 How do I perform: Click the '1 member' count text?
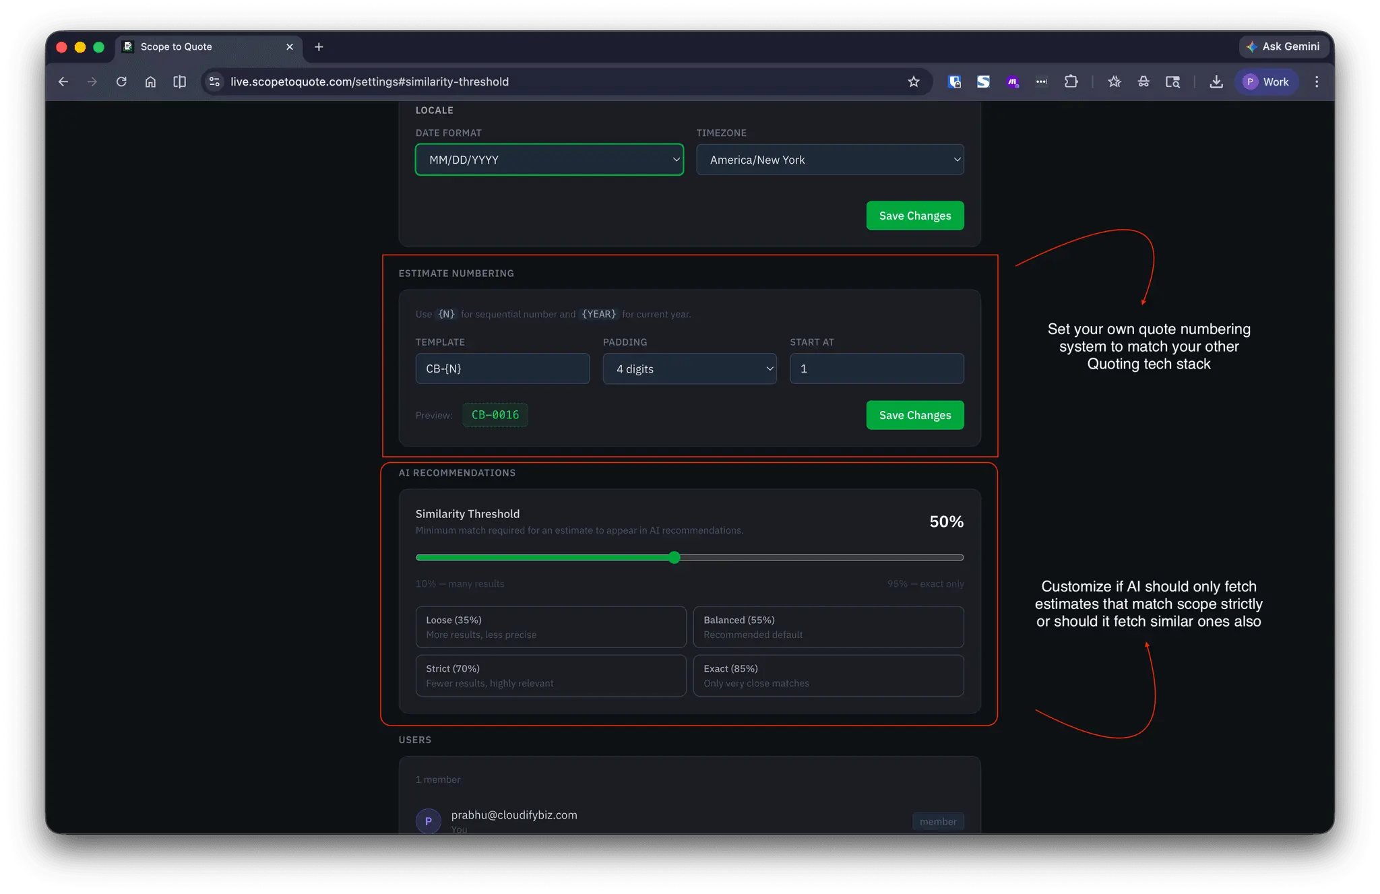tap(438, 779)
